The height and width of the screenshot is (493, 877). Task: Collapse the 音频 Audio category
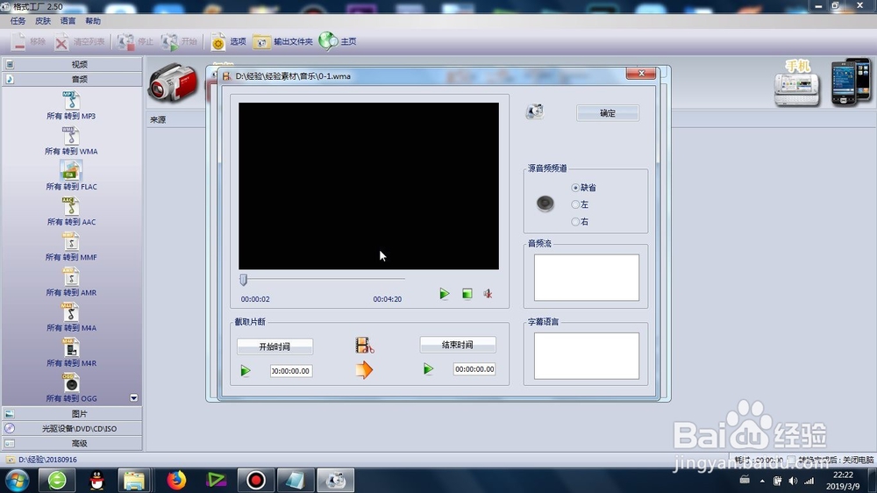[72, 79]
